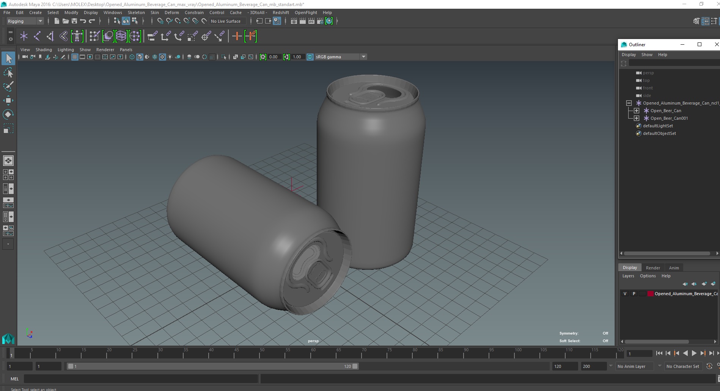Expand the Open_Beer_Can node

coord(637,111)
